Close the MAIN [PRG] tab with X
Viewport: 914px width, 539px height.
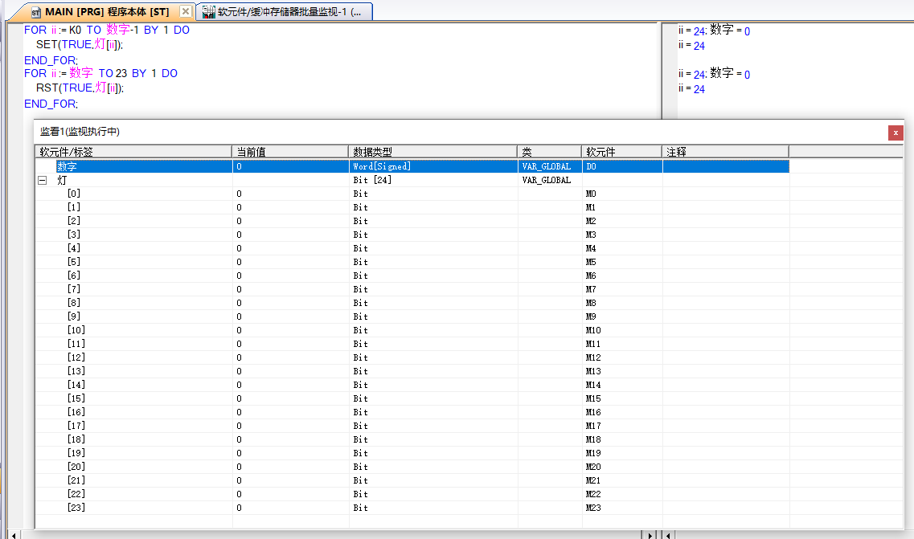coord(186,11)
